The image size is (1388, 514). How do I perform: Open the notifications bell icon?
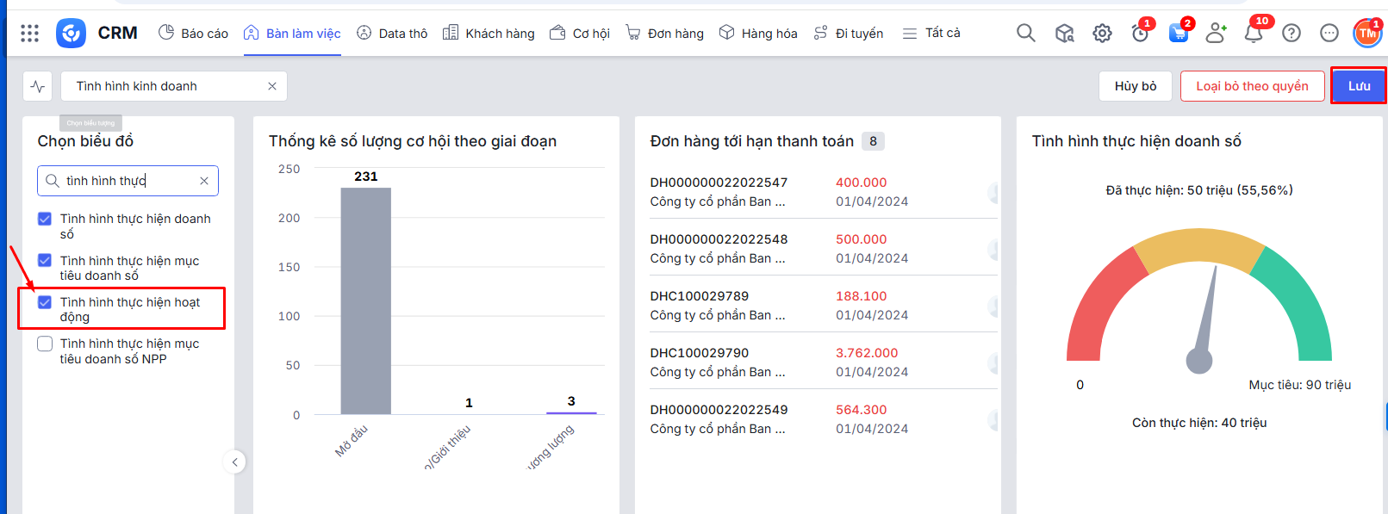(x=1254, y=34)
